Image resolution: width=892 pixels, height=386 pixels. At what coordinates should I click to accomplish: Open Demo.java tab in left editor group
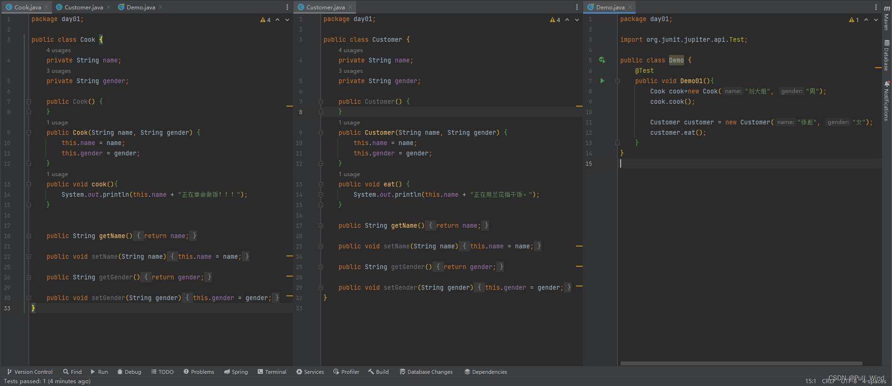pyautogui.click(x=140, y=7)
